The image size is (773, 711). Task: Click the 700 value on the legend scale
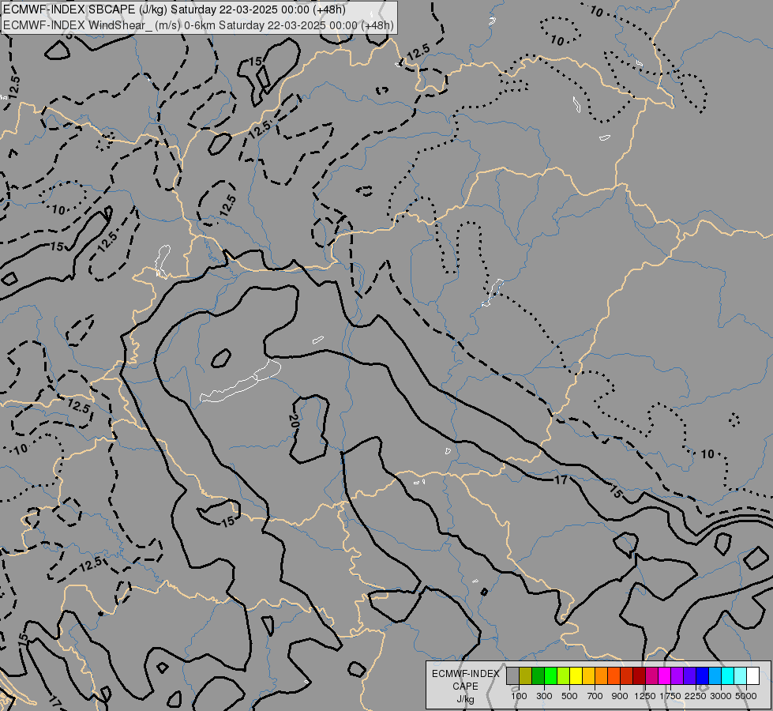click(595, 696)
